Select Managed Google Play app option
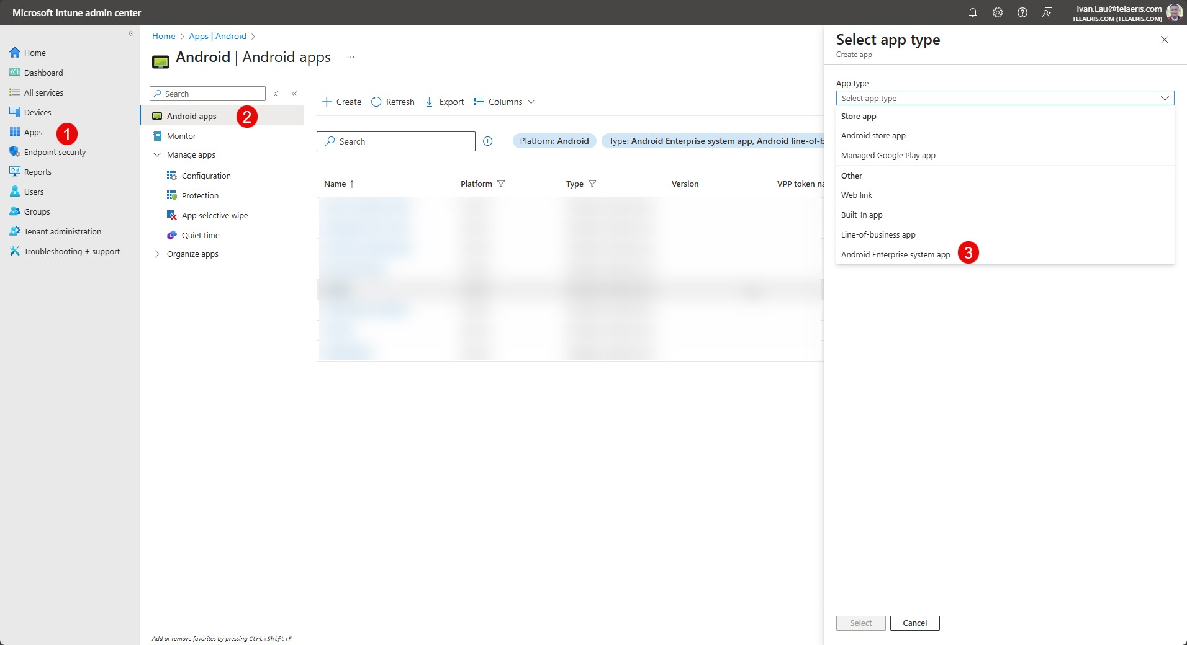The image size is (1187, 645). (888, 156)
